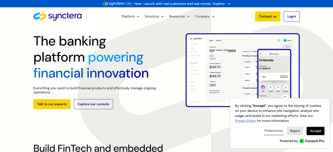Select the Bank tab in console preview
The width and height of the screenshot is (333, 152).
211,41
